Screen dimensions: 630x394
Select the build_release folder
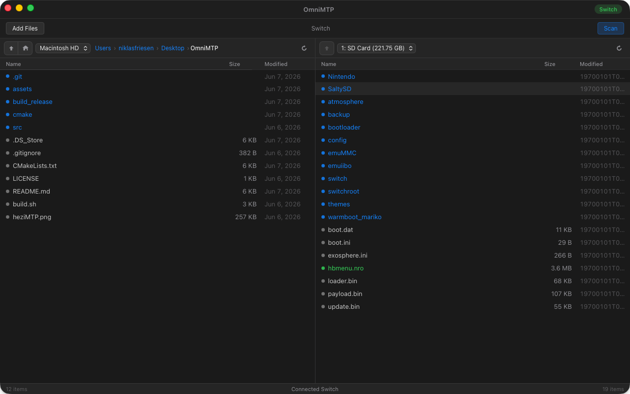point(157,102)
